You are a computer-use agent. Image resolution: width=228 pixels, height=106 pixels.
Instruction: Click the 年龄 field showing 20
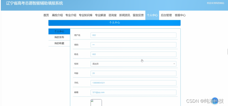coord(133,73)
